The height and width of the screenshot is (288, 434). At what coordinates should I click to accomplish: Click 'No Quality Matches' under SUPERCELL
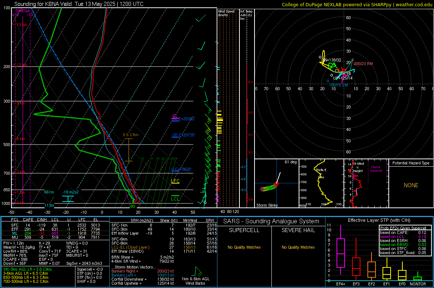tap(244, 247)
